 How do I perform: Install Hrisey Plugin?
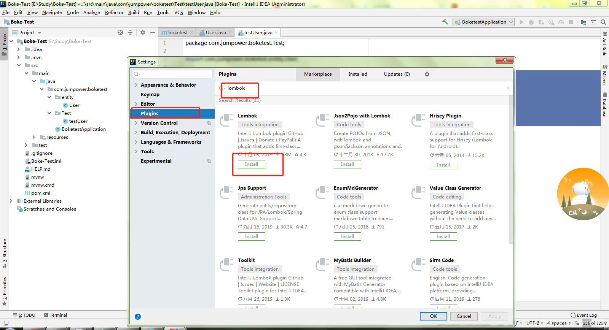click(x=443, y=165)
